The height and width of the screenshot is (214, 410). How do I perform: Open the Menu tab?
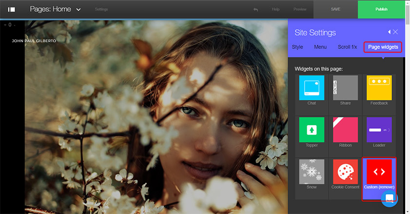[320, 47]
